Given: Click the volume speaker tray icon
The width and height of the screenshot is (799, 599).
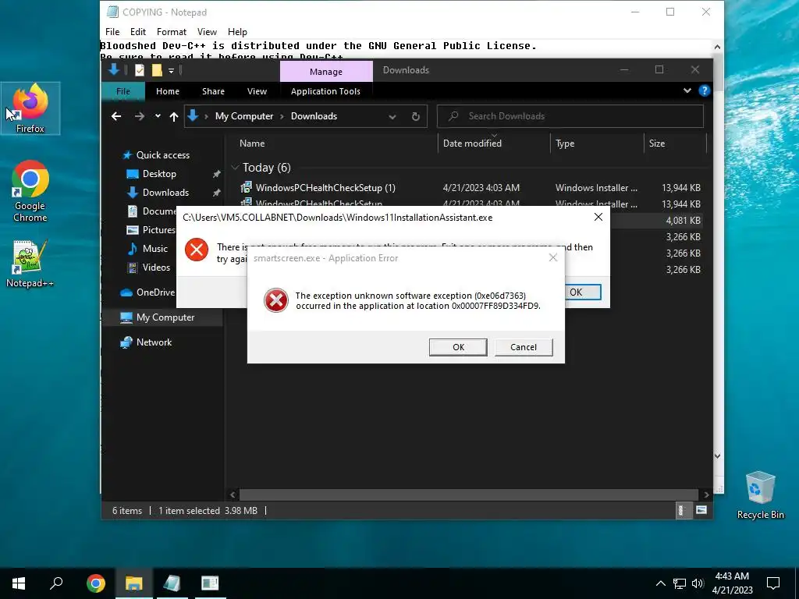Looking at the screenshot, I should pos(698,583).
